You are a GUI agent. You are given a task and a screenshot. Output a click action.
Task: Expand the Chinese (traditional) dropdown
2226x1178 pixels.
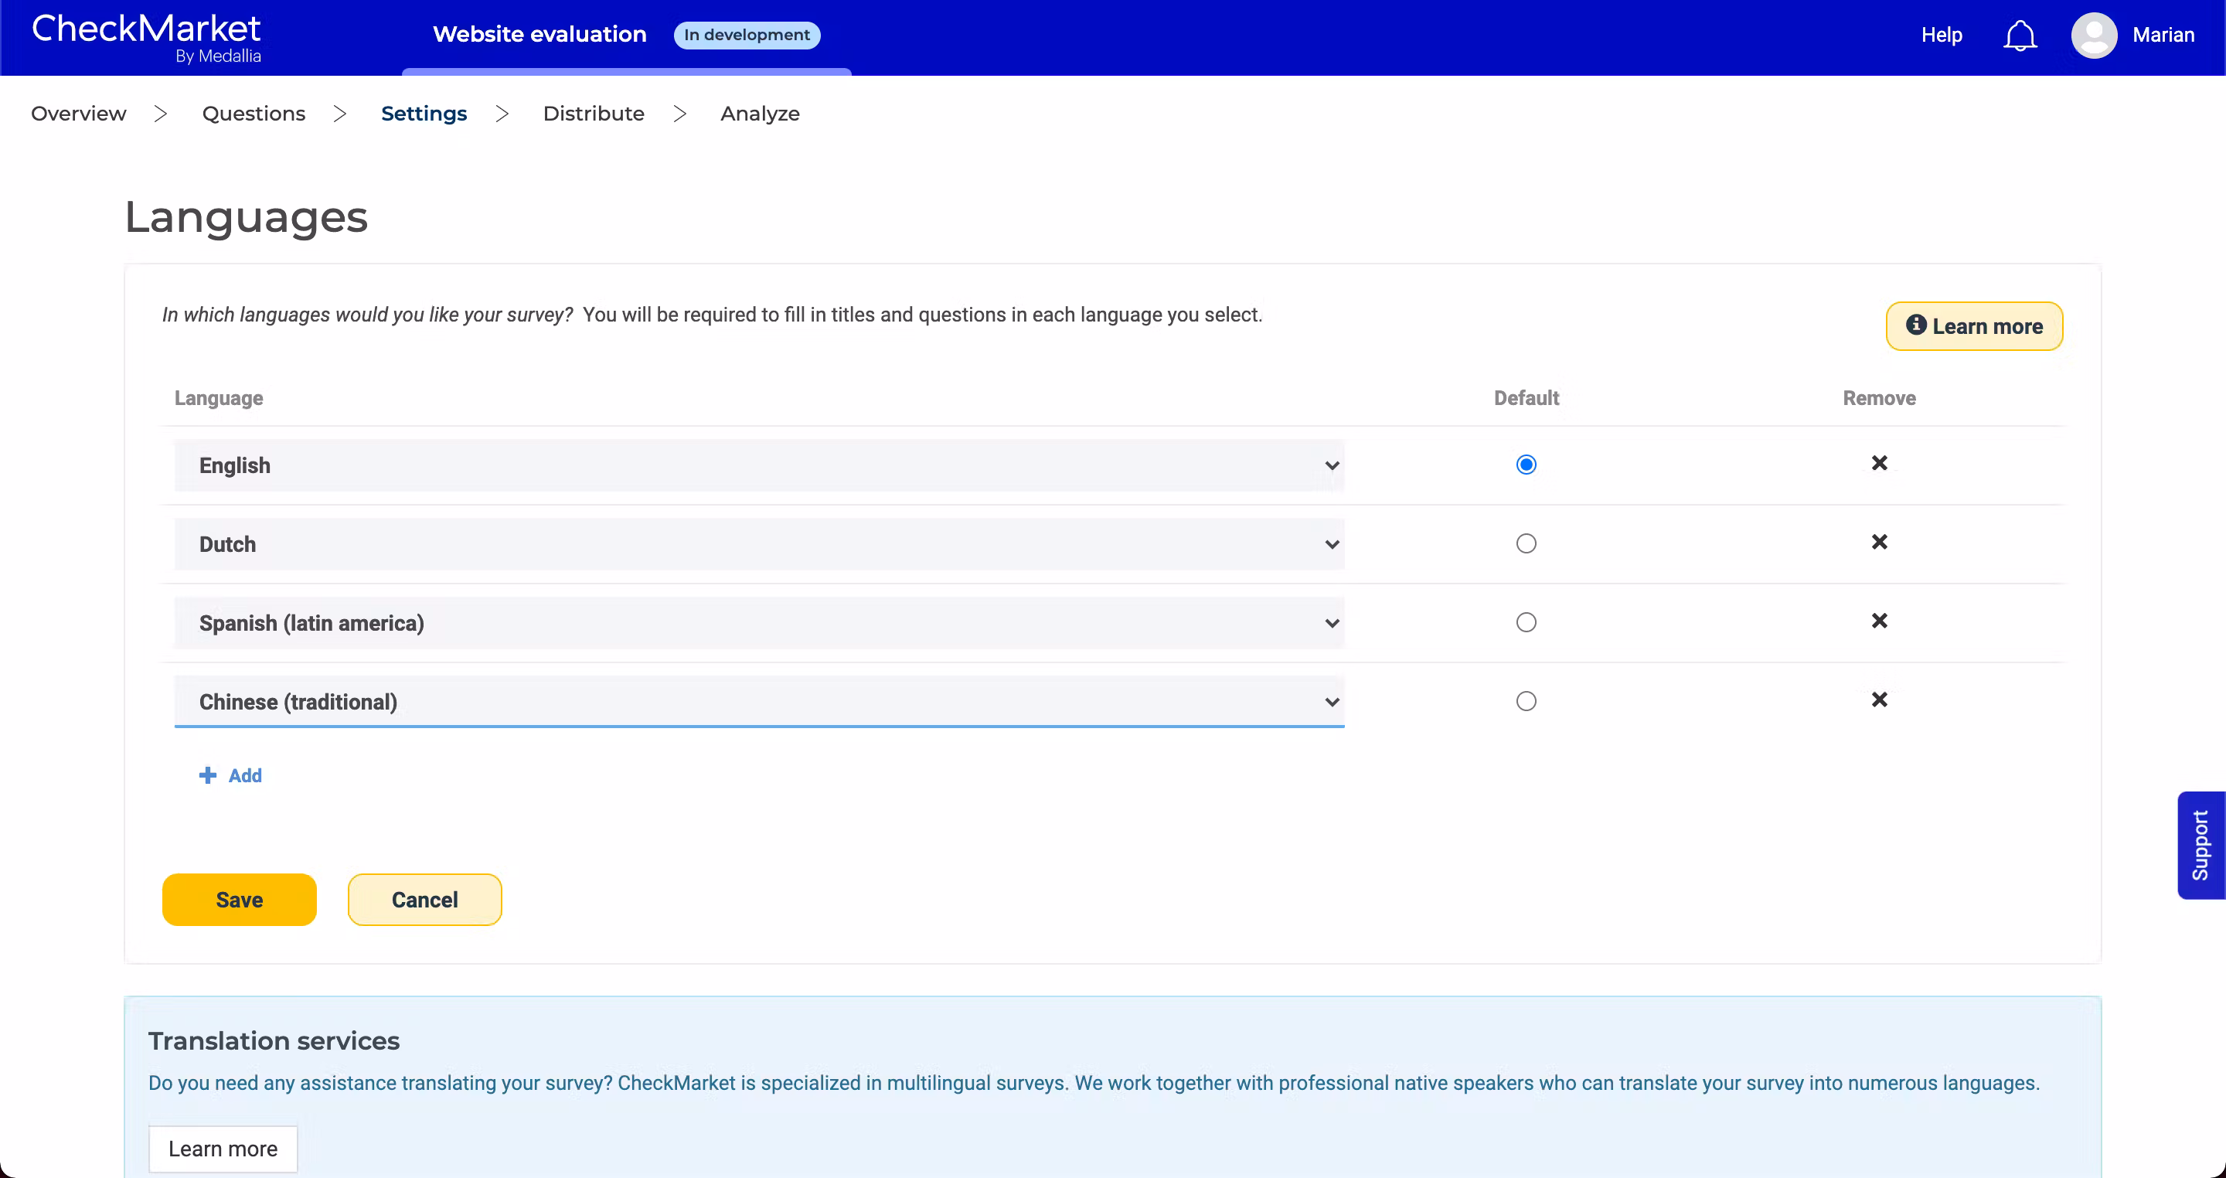click(757, 701)
